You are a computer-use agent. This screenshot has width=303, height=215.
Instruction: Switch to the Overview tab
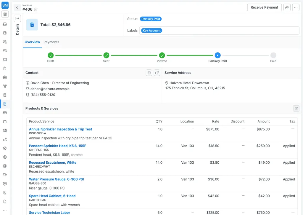click(x=32, y=42)
